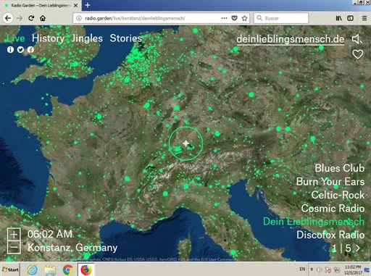Open page actions three-dots menu

pyautogui.click(x=224, y=18)
